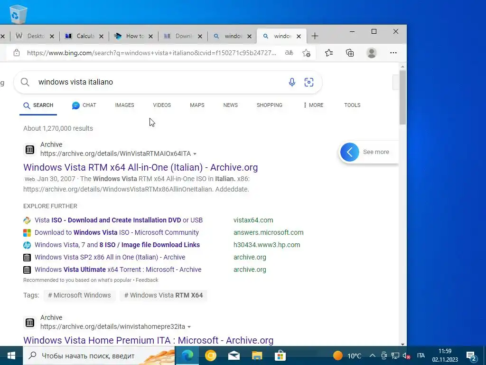Expand dropdown next to WinVistaRTMAIOx64ITA URL
The image size is (486, 365).
(195, 154)
